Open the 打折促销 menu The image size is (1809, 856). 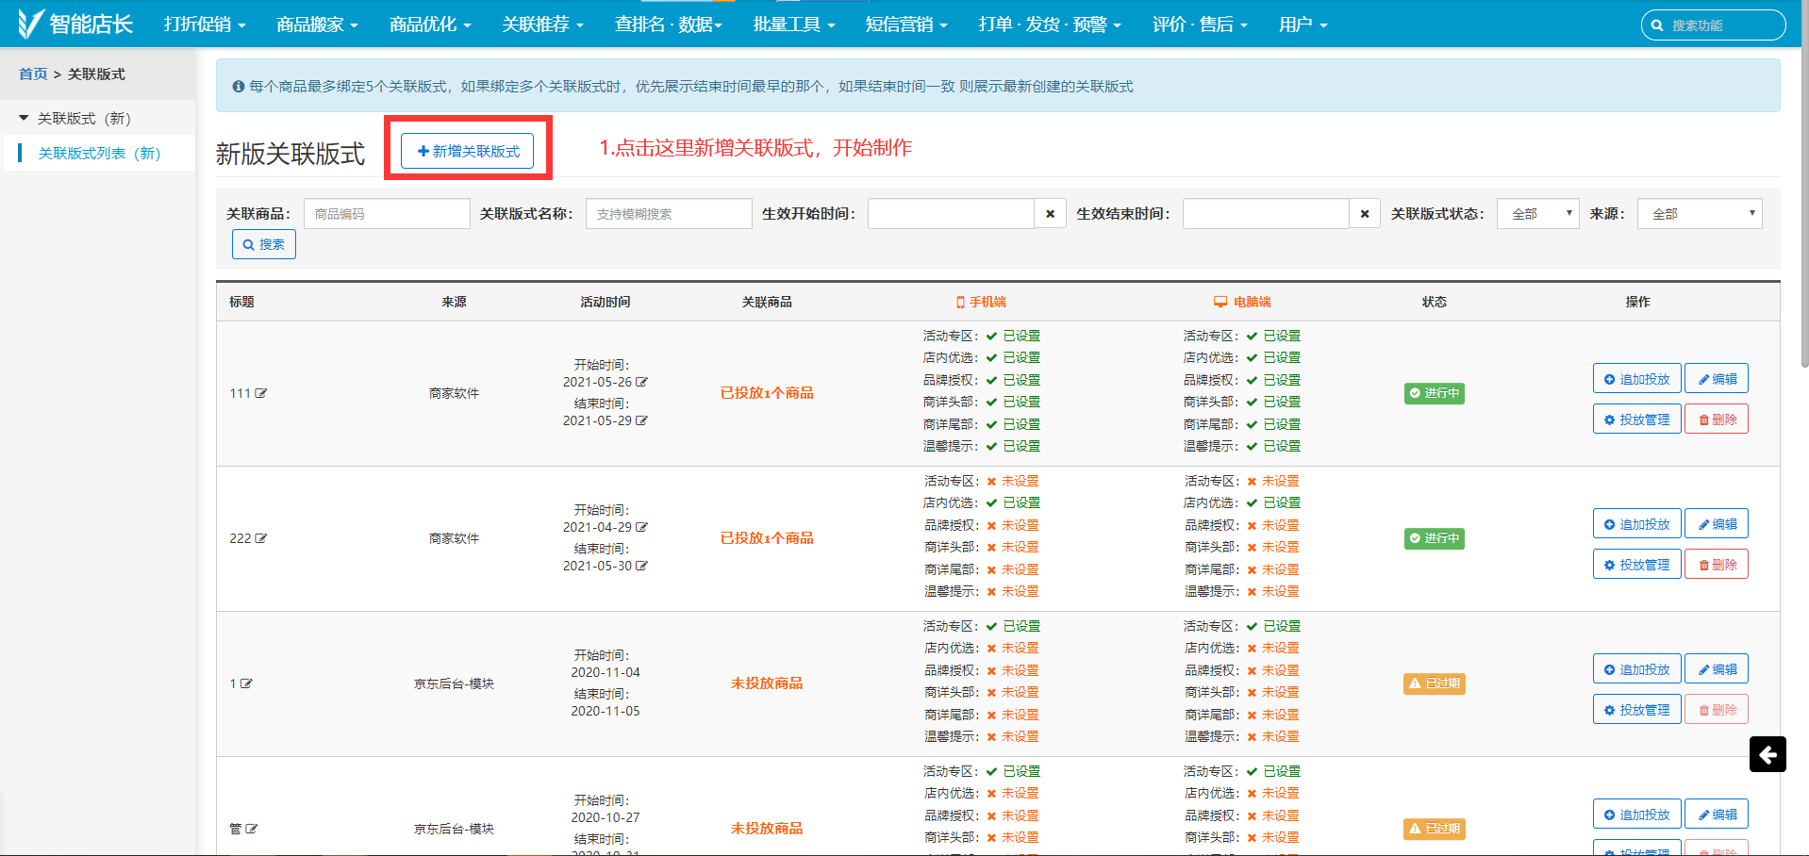pos(205,25)
